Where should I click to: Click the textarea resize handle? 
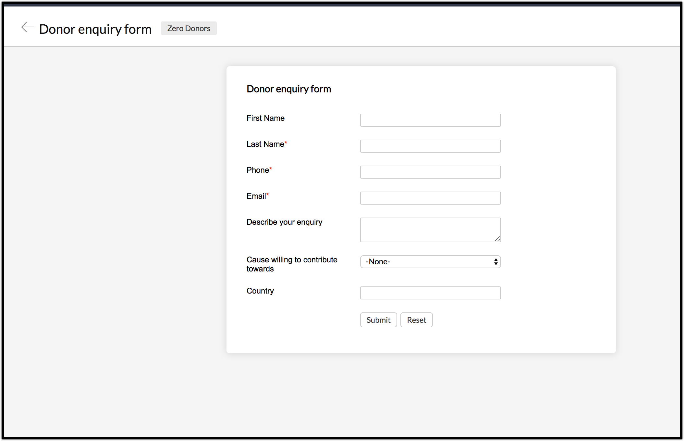pyautogui.click(x=497, y=239)
